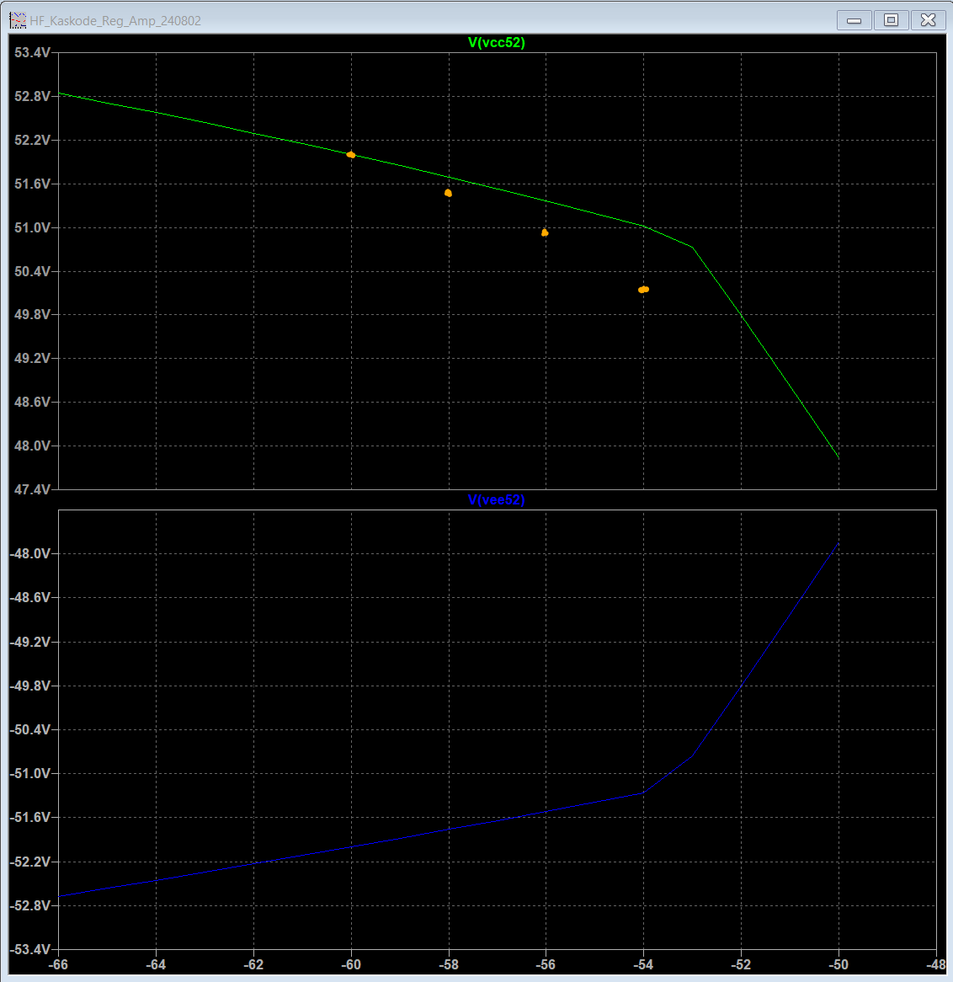Click the 51.0V vertical axis label
The image size is (953, 982).
tap(32, 228)
